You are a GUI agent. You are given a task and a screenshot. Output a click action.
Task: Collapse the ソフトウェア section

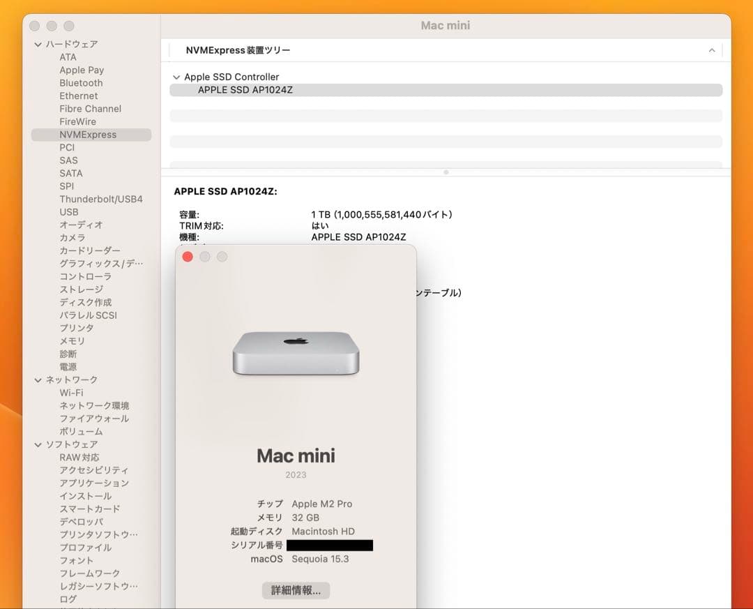[x=37, y=444]
